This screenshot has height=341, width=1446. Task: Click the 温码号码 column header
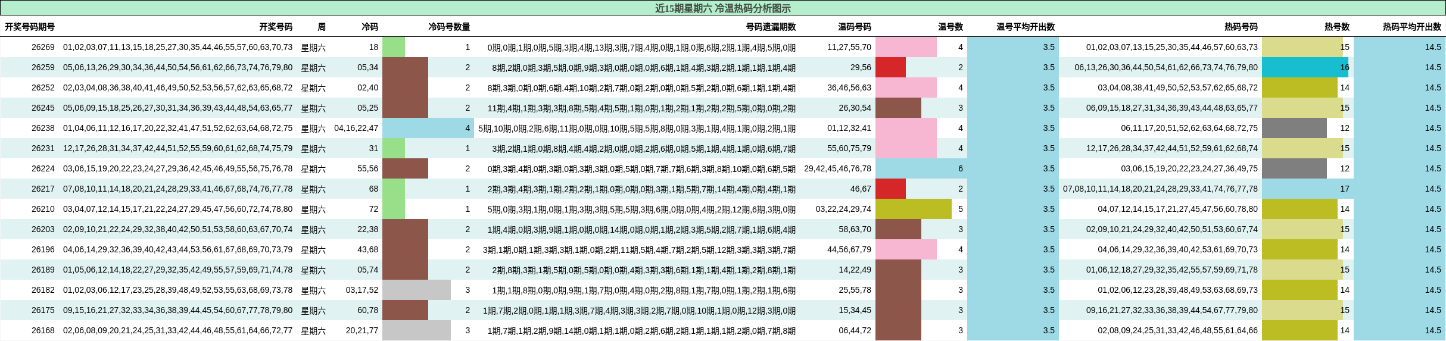(854, 27)
